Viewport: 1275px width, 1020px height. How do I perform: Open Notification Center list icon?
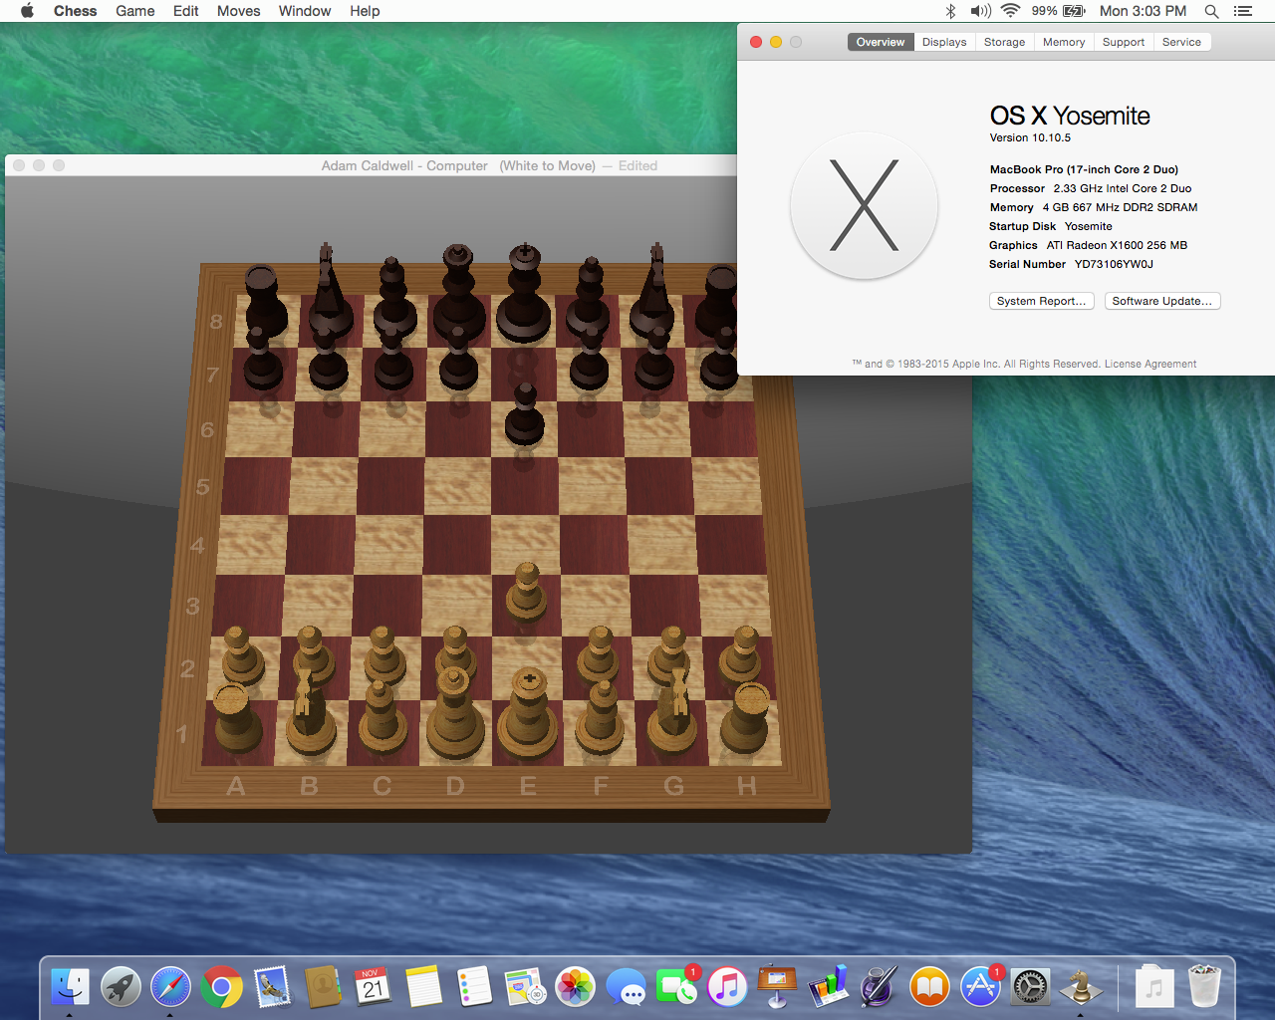coord(1242,11)
